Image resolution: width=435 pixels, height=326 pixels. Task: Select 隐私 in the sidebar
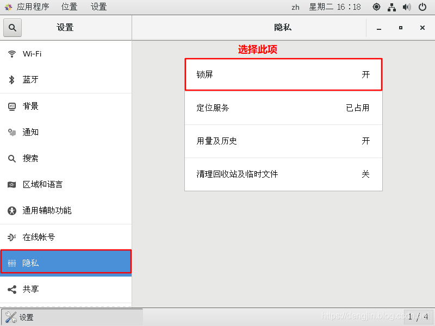66,263
